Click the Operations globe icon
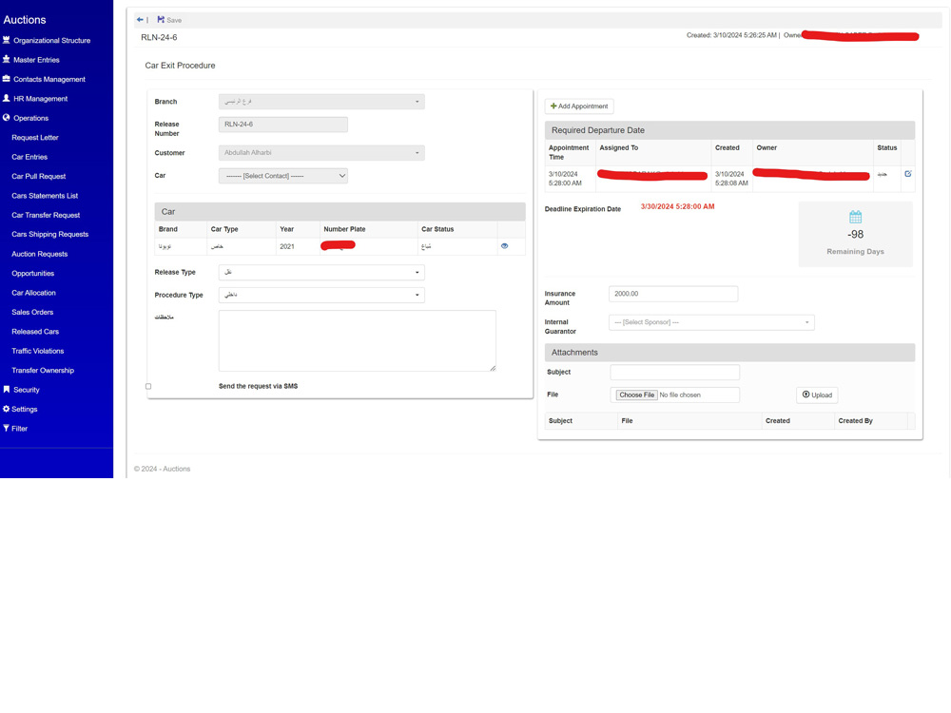This screenshot has height=713, width=951. click(x=6, y=118)
